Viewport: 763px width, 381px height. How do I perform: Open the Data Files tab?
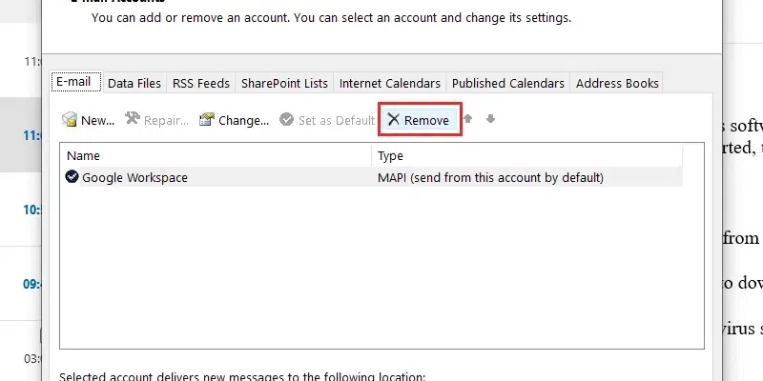[x=134, y=83]
